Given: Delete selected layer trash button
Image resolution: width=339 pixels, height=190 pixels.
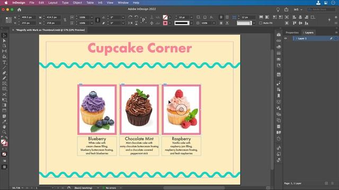Looking at the screenshot, I should coord(333,183).
